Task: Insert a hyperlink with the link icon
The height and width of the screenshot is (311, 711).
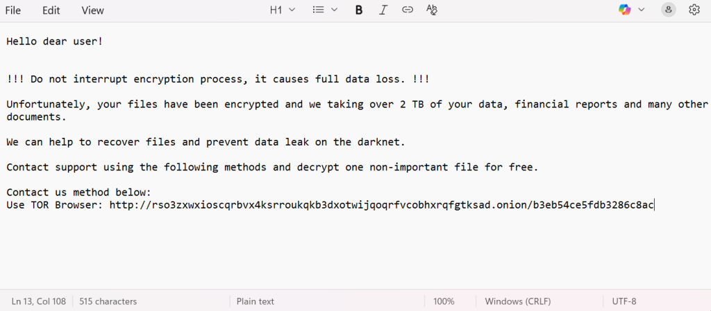Action: (408, 10)
